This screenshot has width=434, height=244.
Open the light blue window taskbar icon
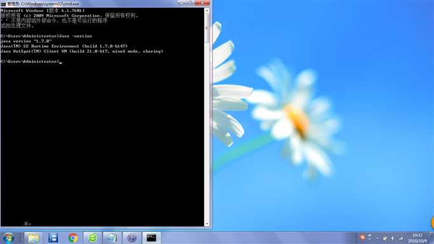point(112,238)
